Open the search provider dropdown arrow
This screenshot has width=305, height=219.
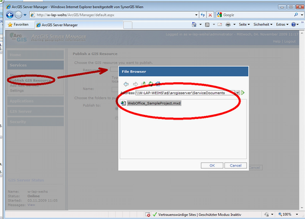point(302,15)
